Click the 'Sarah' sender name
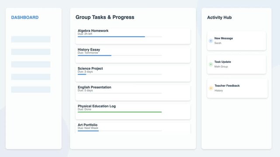Screen dimensions: 280x157 tap(218, 43)
